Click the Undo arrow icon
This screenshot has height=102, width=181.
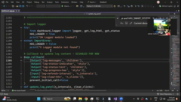[x=27, y=6]
